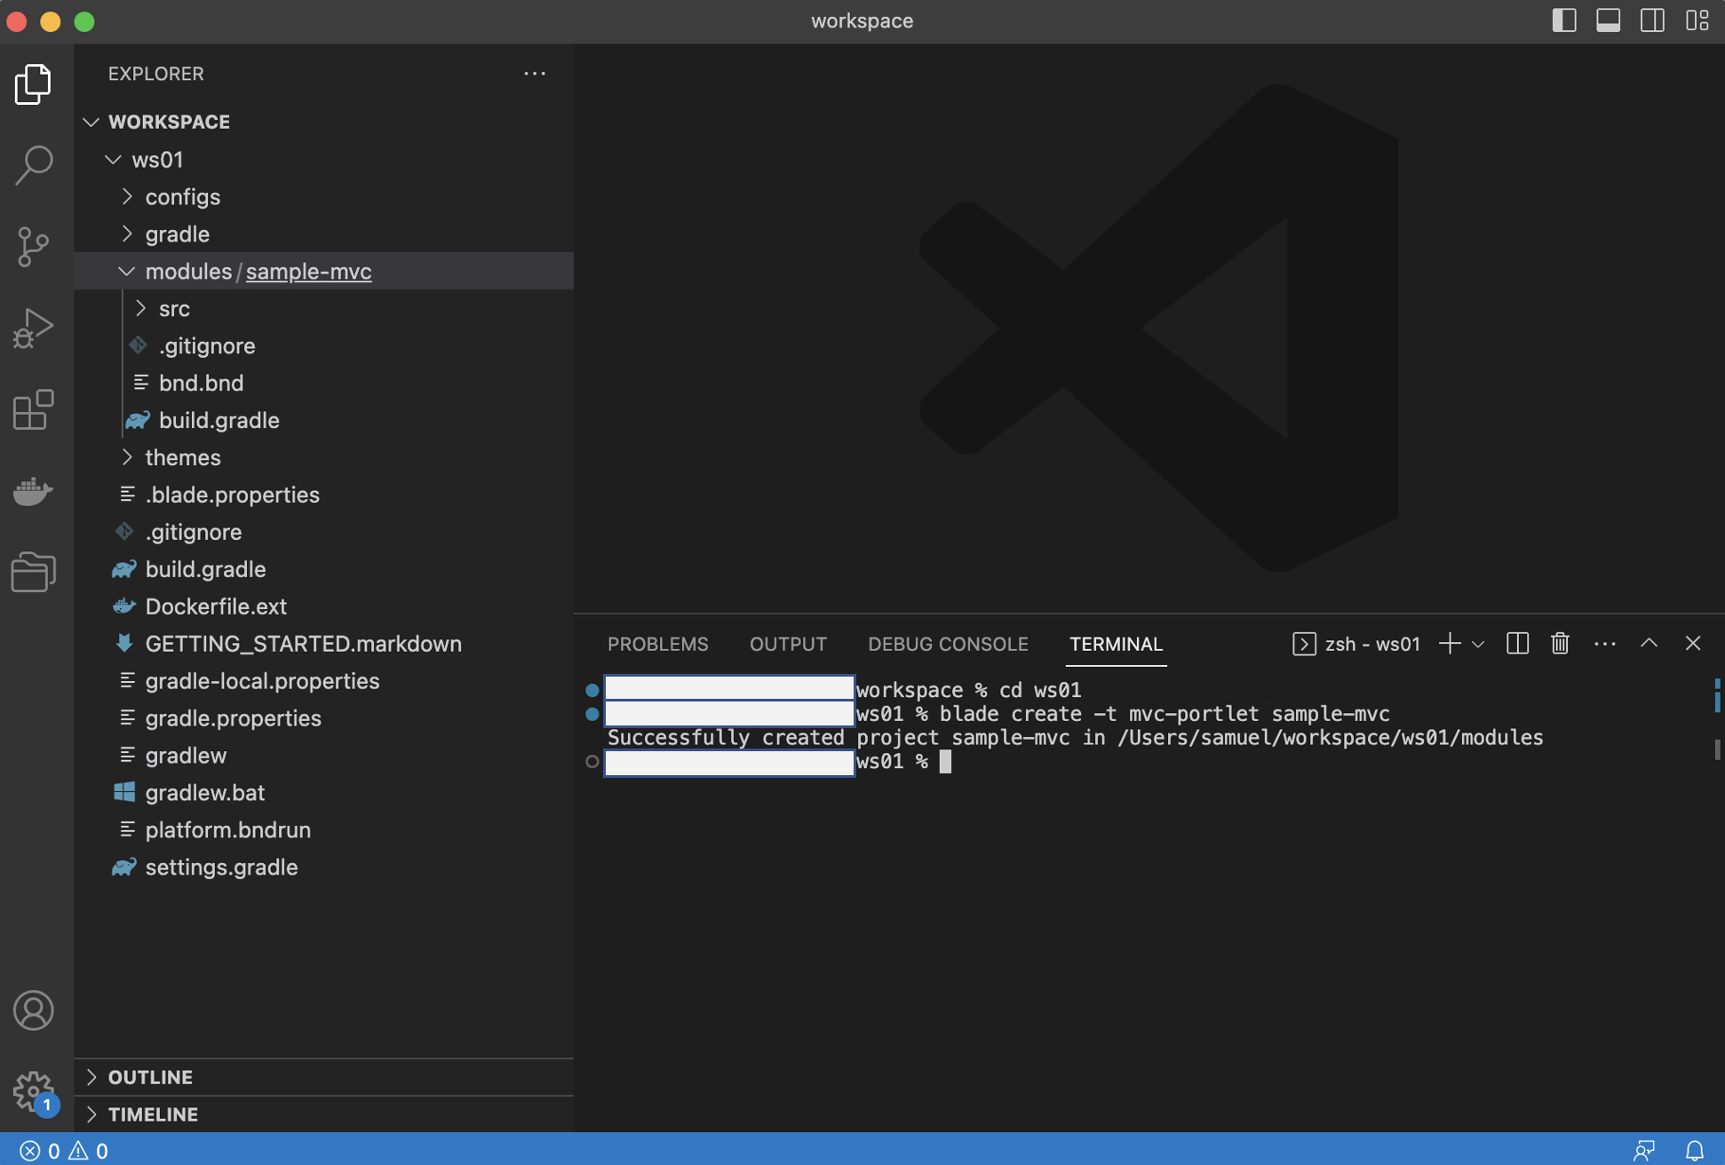The width and height of the screenshot is (1725, 1165).
Task: Open the Manage (settings gear) menu
Action: [x=33, y=1091]
